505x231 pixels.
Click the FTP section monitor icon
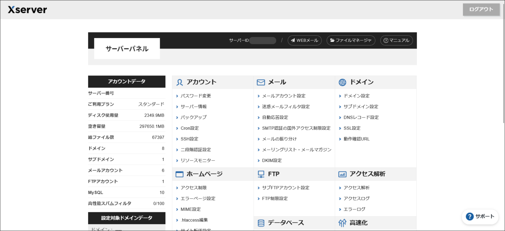pos(261,174)
